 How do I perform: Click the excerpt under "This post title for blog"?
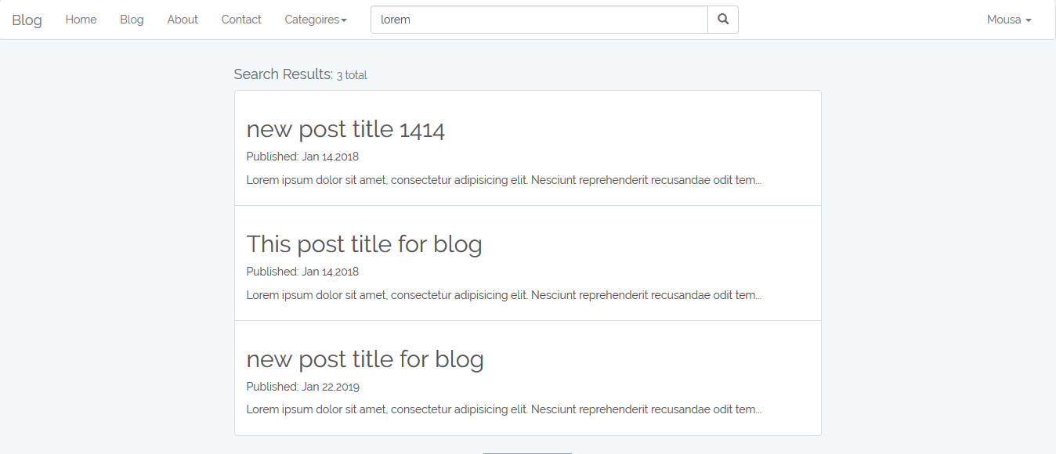coord(504,295)
